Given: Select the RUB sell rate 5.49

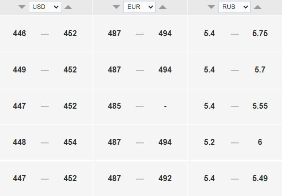Looking at the screenshot, I should tap(260, 179).
